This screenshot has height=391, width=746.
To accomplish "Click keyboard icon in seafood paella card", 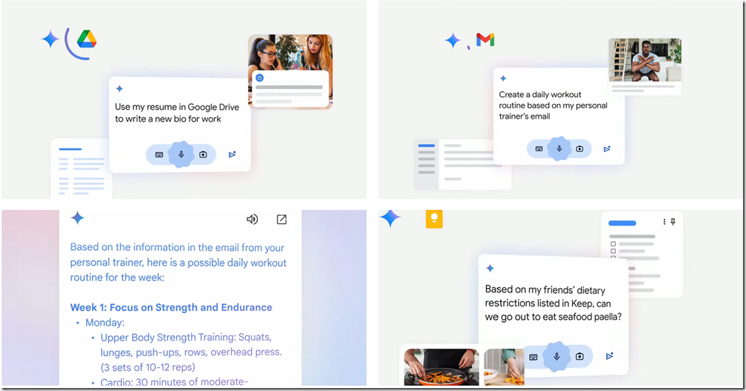I will pyautogui.click(x=533, y=357).
